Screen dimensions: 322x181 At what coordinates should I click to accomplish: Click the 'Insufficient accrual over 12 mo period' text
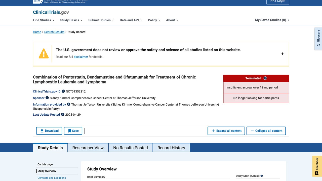(x=252, y=87)
